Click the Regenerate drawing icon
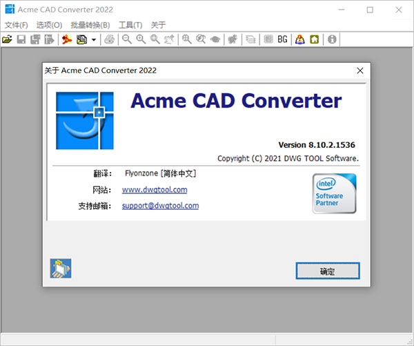 (233, 39)
